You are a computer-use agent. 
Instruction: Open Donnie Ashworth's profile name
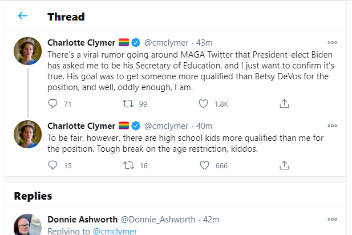(82, 220)
